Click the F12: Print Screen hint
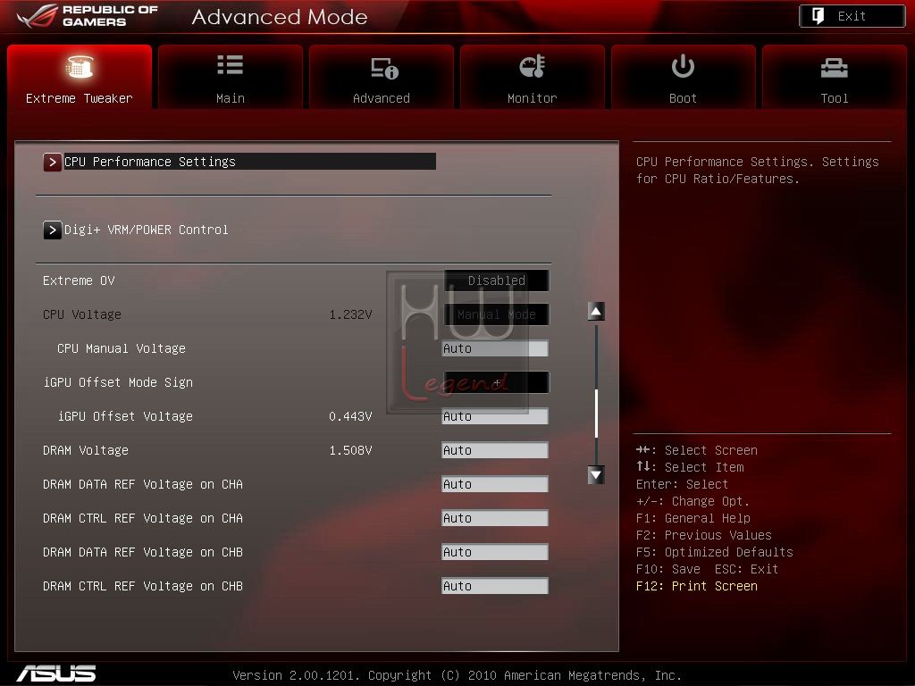This screenshot has height=686, width=915. [697, 586]
